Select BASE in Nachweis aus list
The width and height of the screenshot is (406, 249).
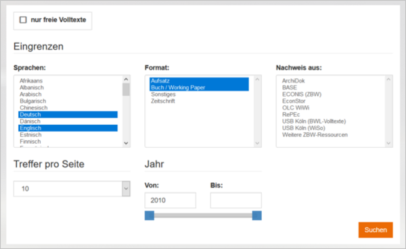[x=330, y=88]
